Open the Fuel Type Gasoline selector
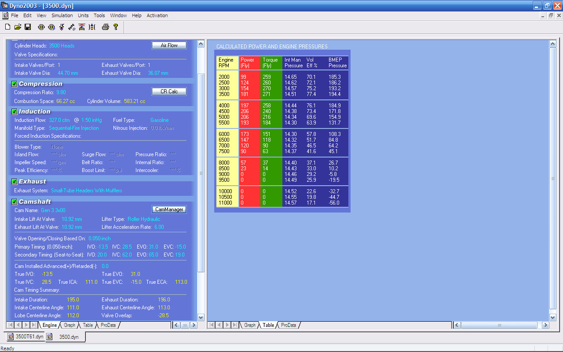563x352 pixels. (159, 120)
